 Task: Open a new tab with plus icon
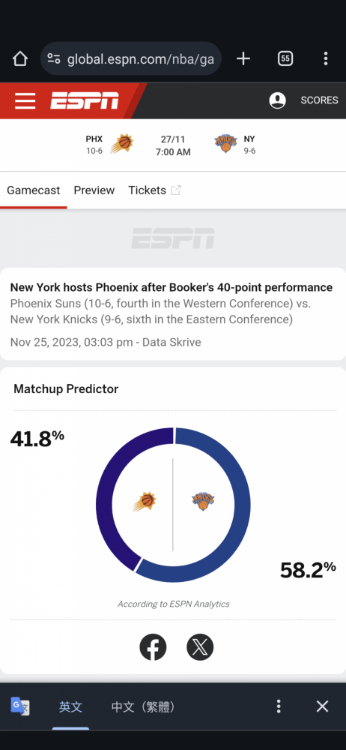click(243, 58)
